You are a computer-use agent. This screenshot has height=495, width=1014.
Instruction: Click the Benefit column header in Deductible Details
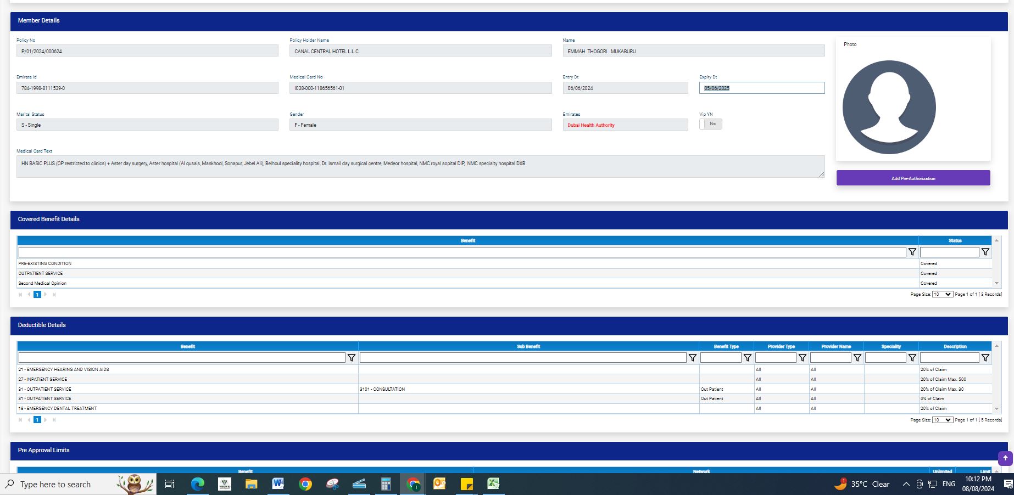187,346
